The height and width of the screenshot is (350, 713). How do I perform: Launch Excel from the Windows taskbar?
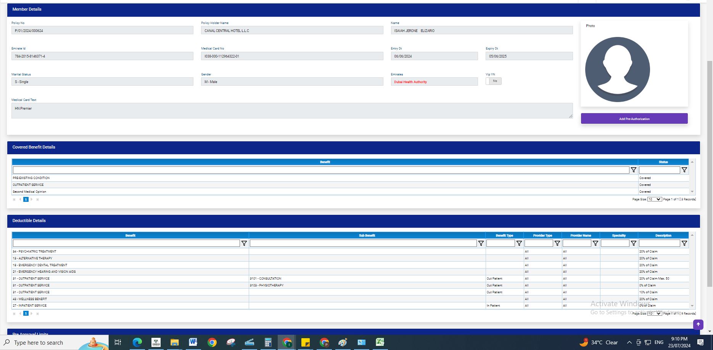tap(380, 342)
